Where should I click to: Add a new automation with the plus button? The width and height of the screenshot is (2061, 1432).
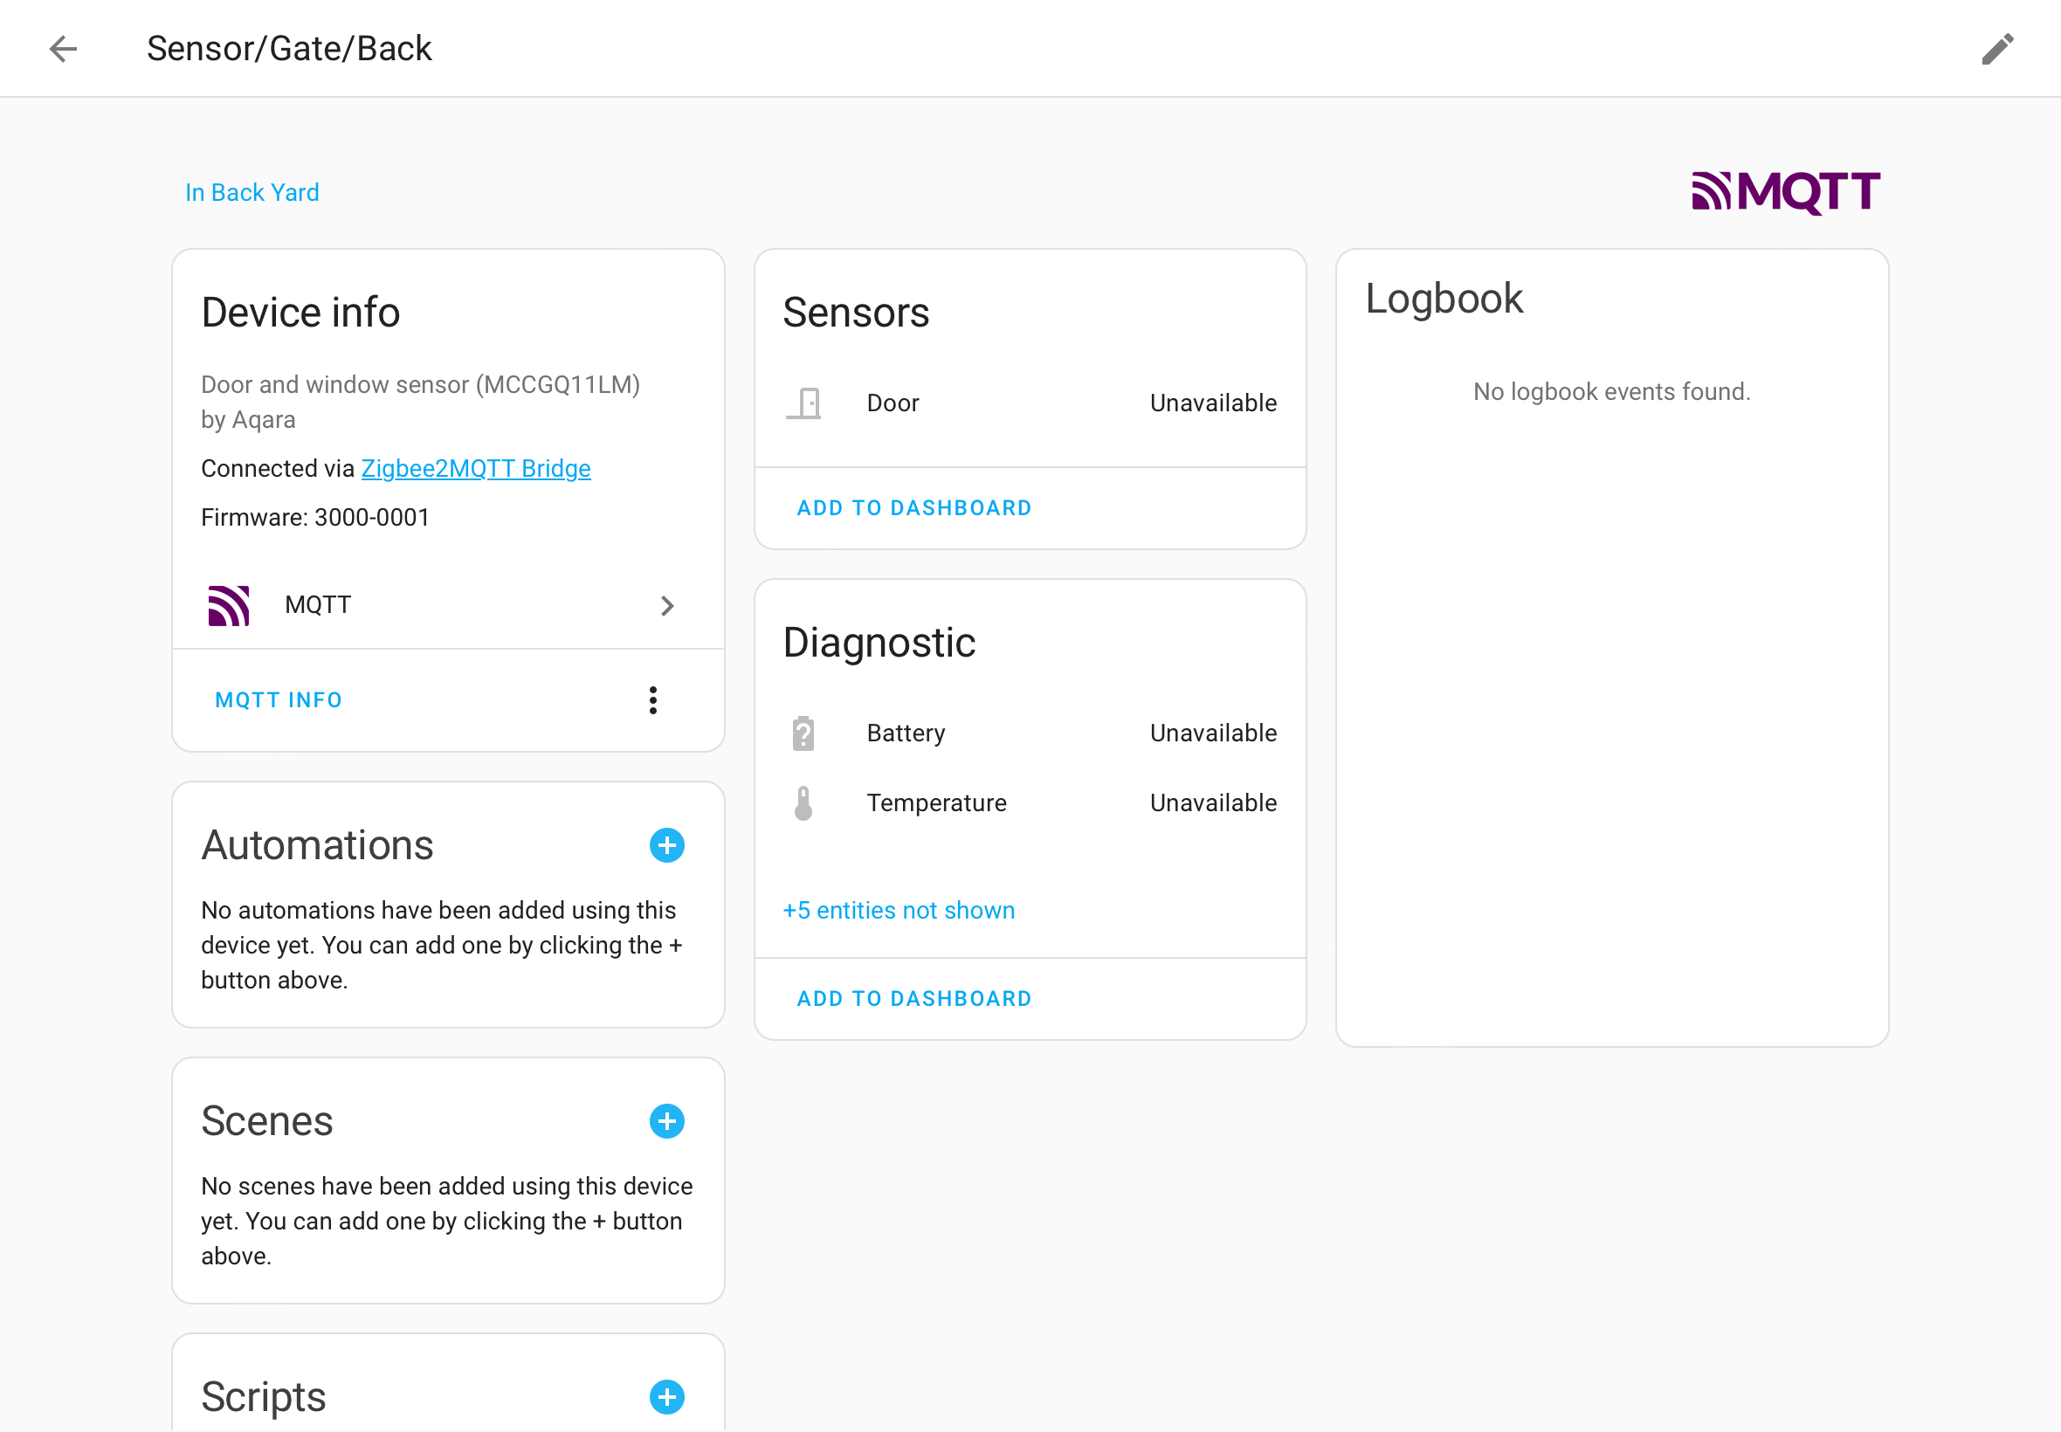pyautogui.click(x=666, y=844)
